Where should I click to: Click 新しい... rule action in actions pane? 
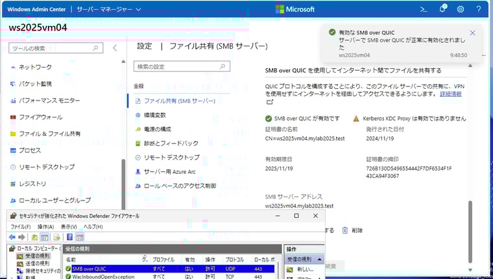304,269
